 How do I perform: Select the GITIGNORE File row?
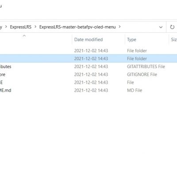coord(88,74)
